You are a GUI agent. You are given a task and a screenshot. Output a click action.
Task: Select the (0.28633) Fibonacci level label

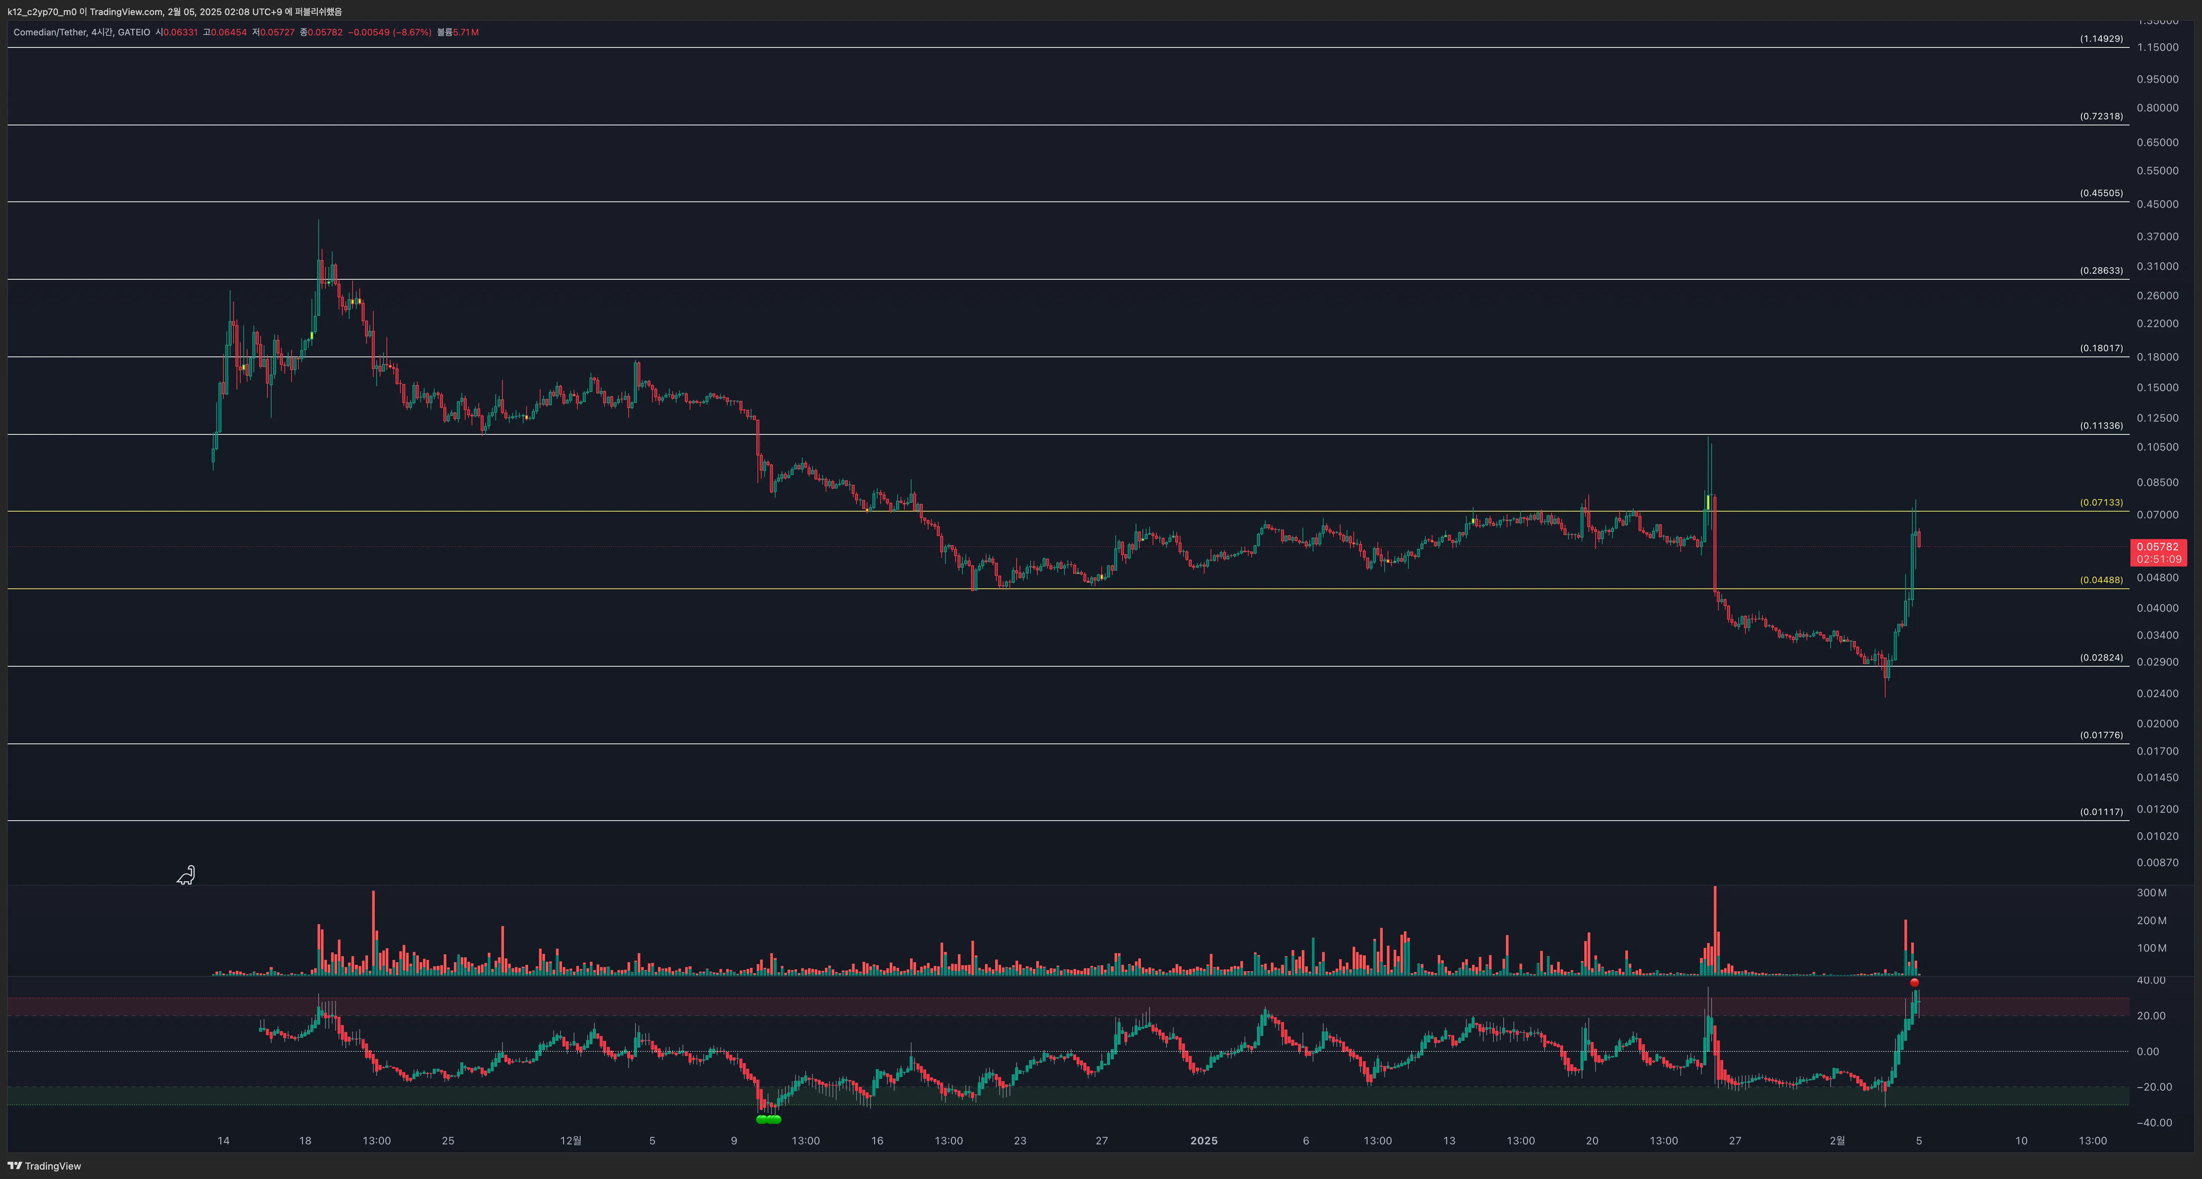pyautogui.click(x=2101, y=271)
